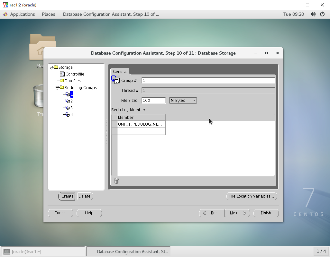Select Redo Log Groups tree label
The height and width of the screenshot is (257, 330).
click(x=81, y=87)
